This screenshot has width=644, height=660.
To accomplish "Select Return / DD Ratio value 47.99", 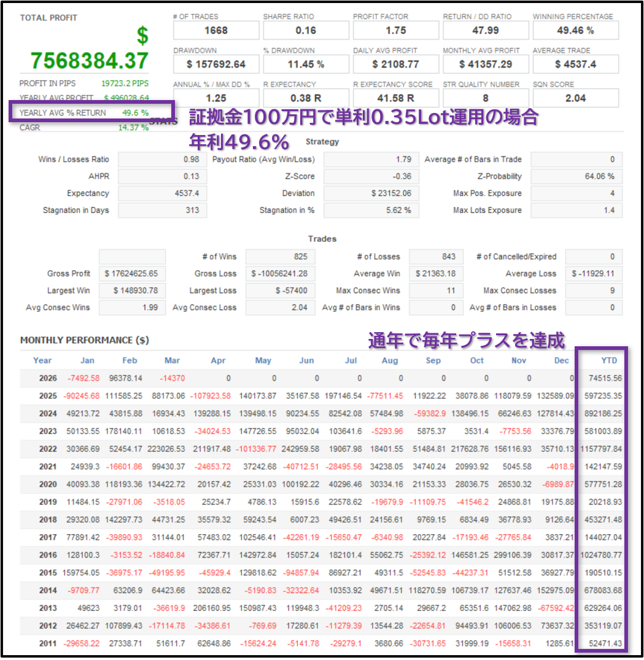I will 486,31.
